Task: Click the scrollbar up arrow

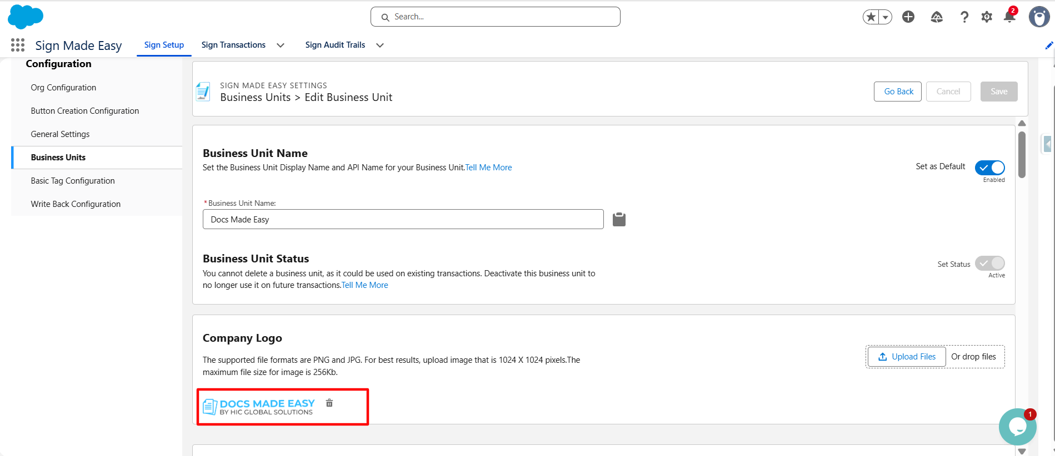Action: [1022, 123]
